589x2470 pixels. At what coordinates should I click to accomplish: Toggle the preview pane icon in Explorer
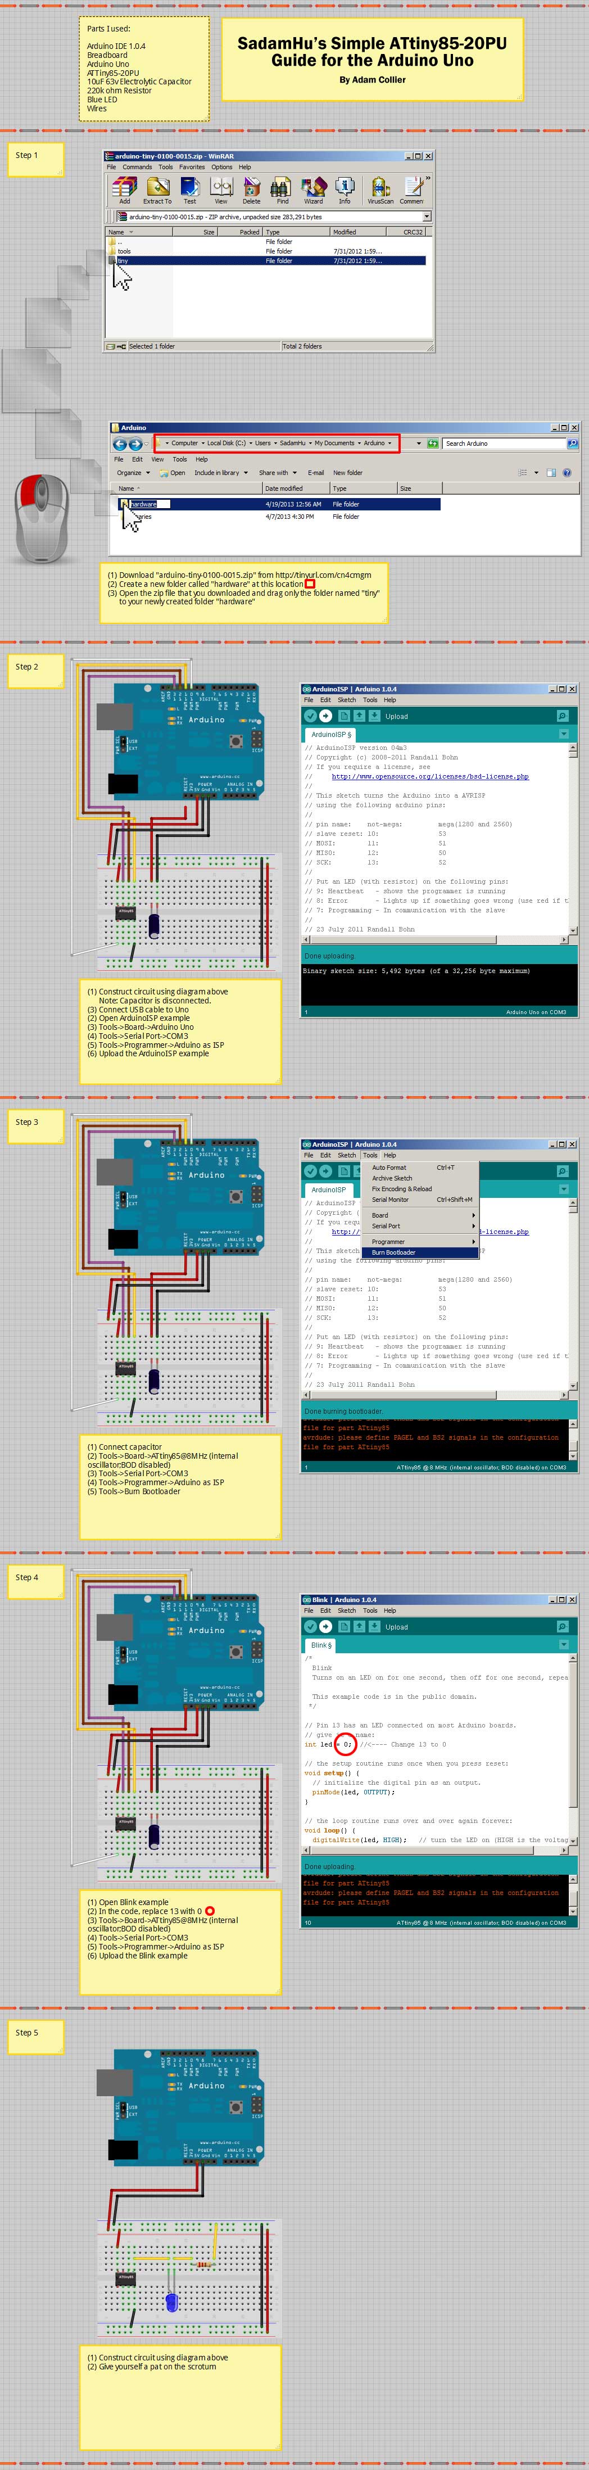[x=551, y=473]
